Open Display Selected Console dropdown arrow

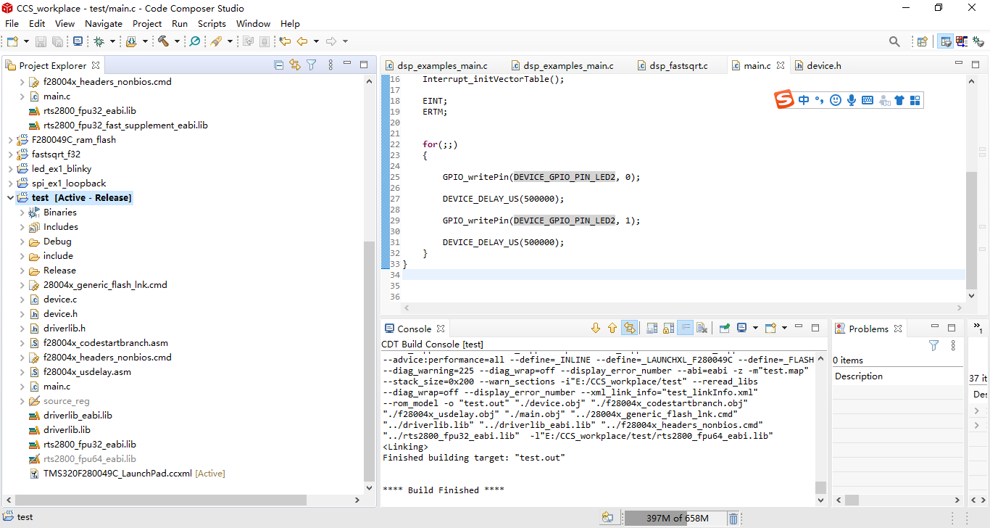click(x=755, y=328)
